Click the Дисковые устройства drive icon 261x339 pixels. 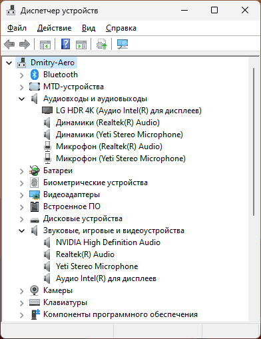pyautogui.click(x=35, y=220)
